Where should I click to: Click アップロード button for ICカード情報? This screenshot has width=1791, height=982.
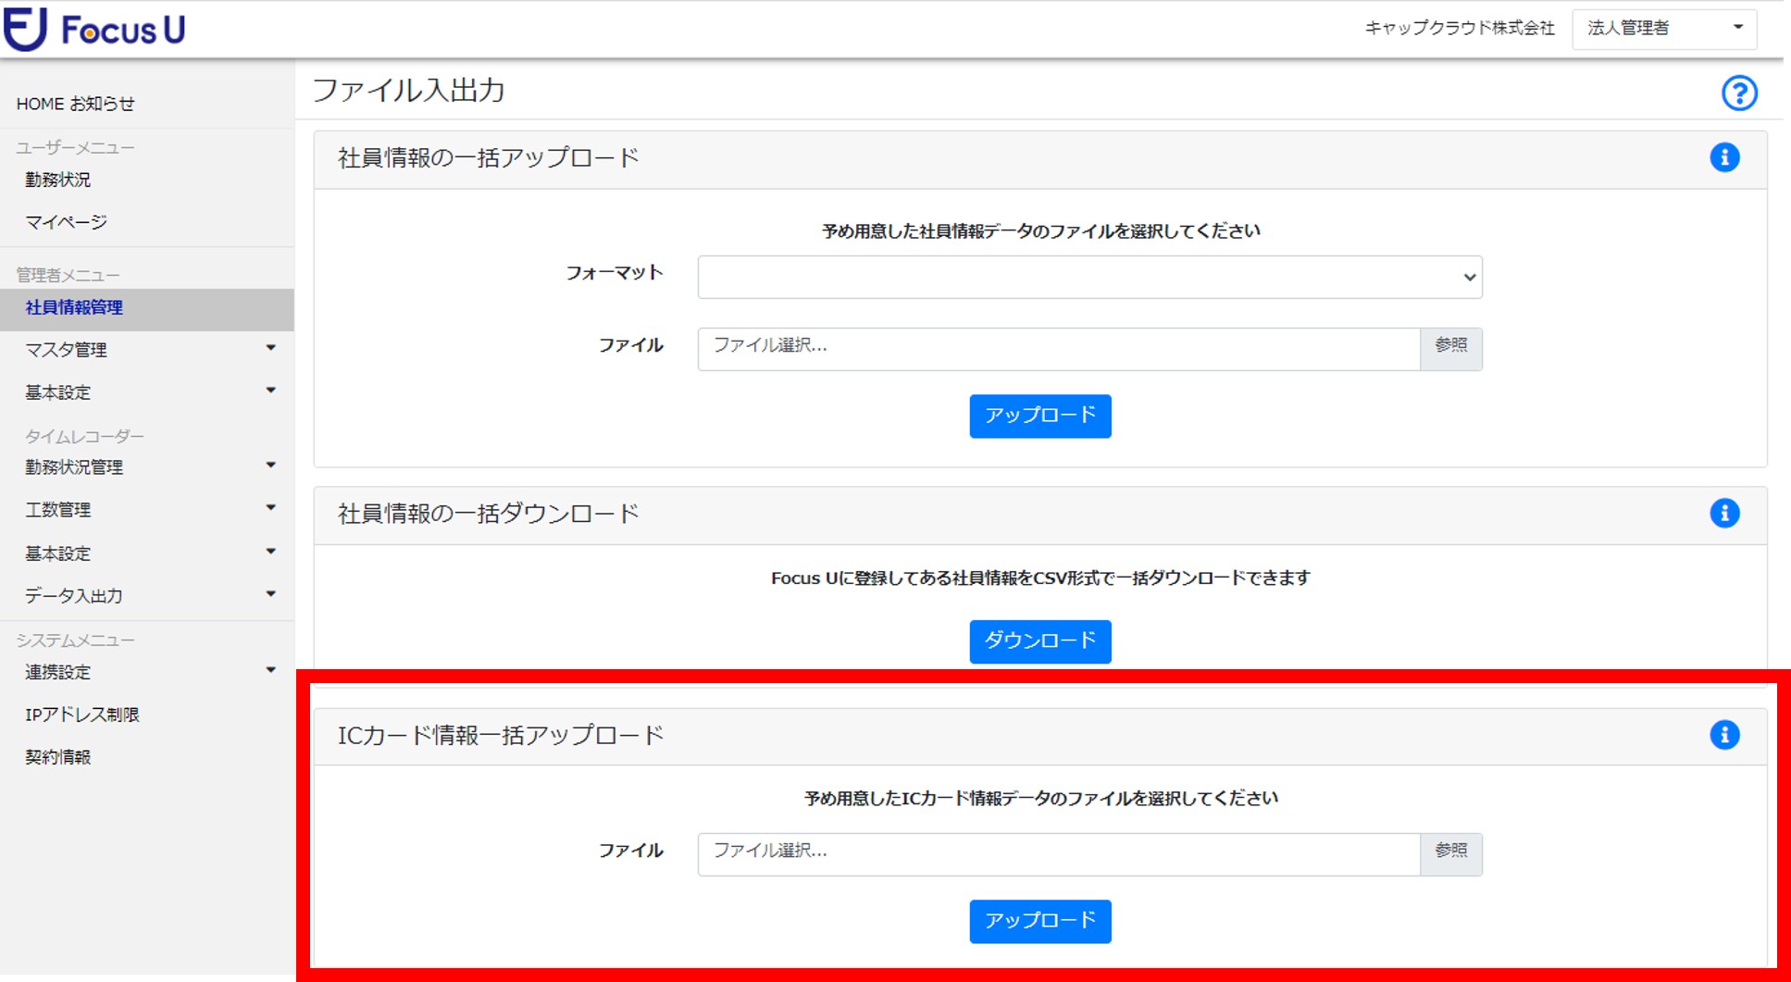(1039, 921)
